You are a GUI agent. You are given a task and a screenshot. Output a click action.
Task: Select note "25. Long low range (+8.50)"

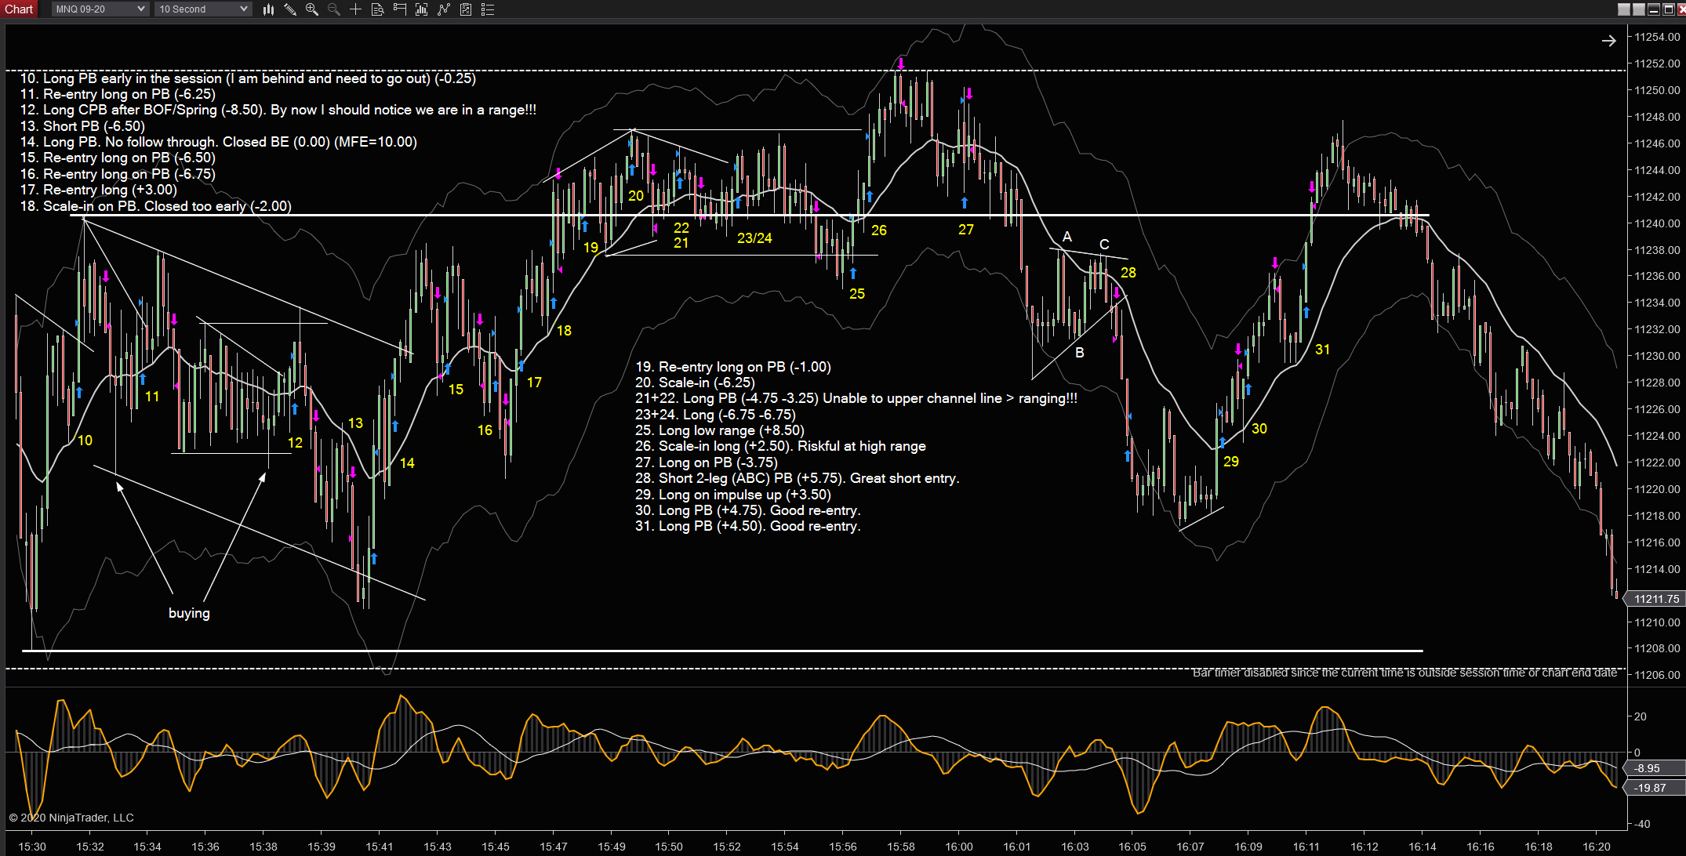coord(719,430)
